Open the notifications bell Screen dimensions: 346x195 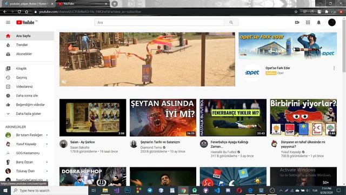pyautogui.click(x=318, y=22)
